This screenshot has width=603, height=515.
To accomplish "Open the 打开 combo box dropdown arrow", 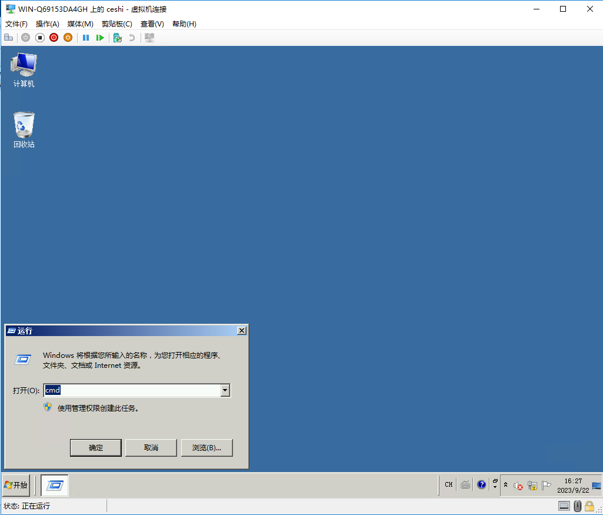I will coord(225,390).
